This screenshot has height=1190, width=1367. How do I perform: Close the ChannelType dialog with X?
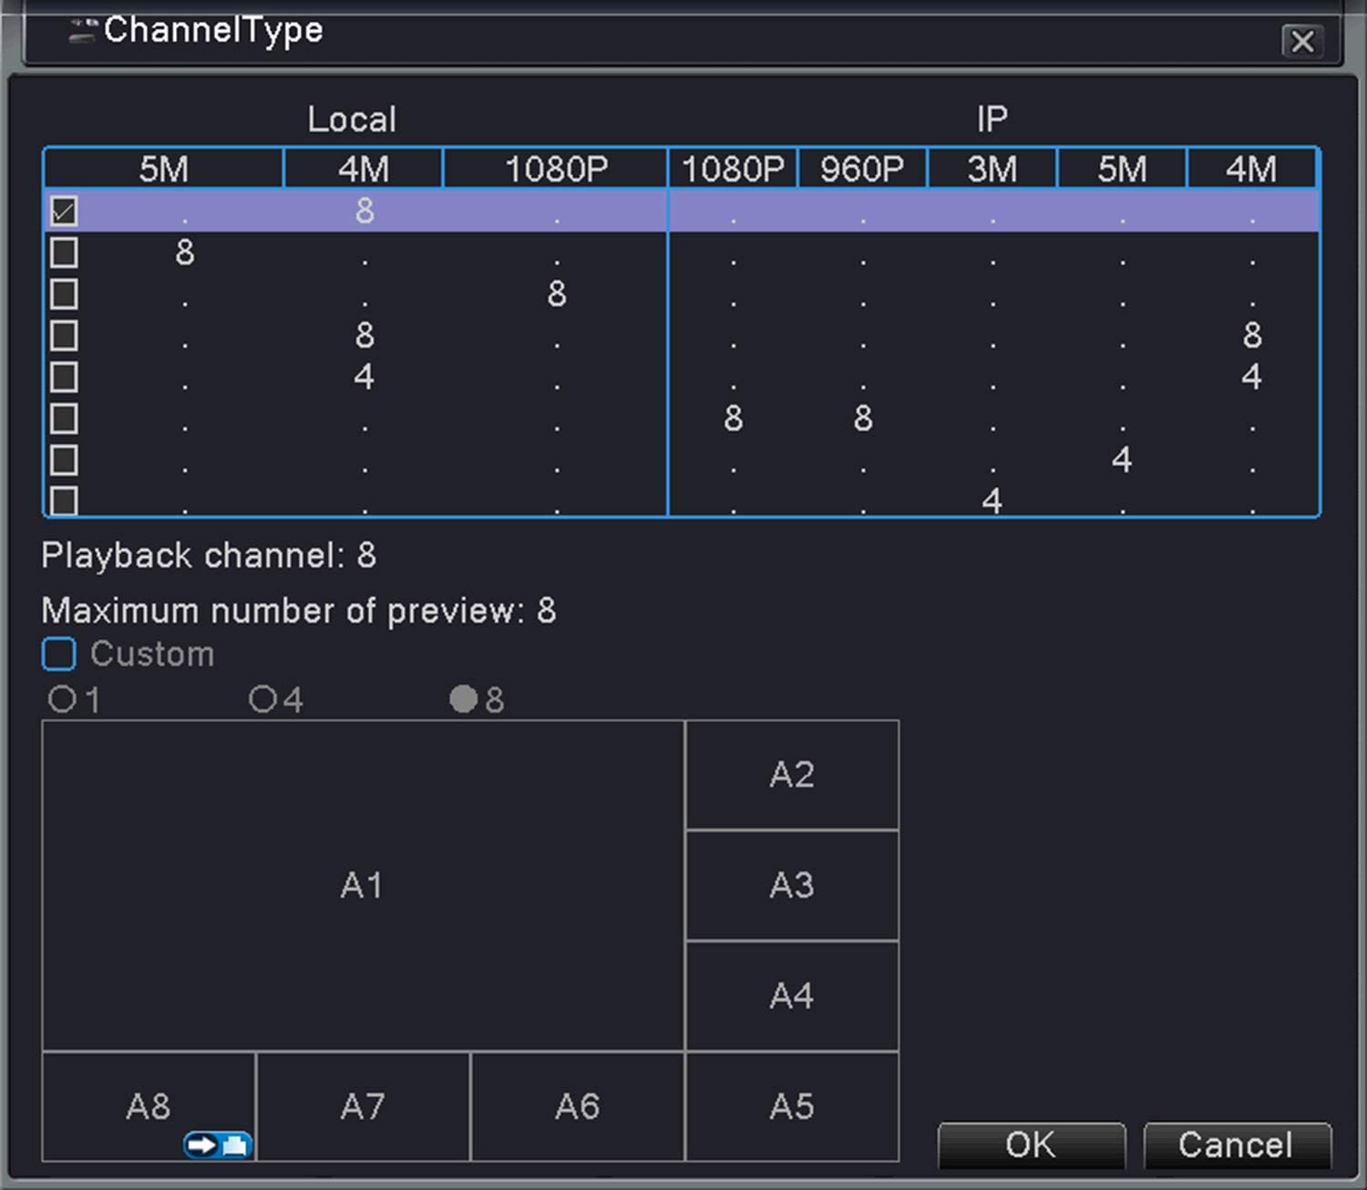(x=1302, y=41)
